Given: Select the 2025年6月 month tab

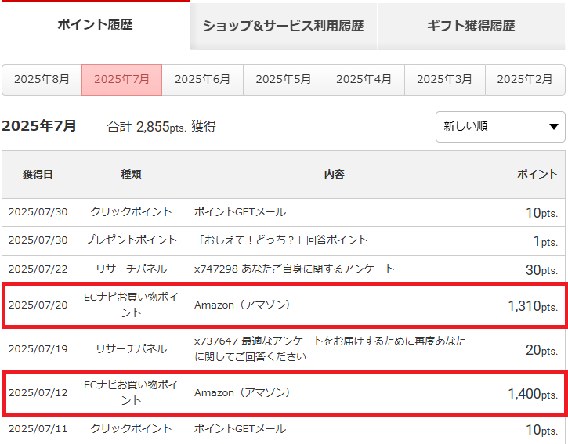Looking at the screenshot, I should point(202,79).
